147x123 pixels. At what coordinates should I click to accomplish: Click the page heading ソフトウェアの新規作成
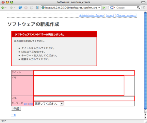pyautogui.click(x=33, y=24)
